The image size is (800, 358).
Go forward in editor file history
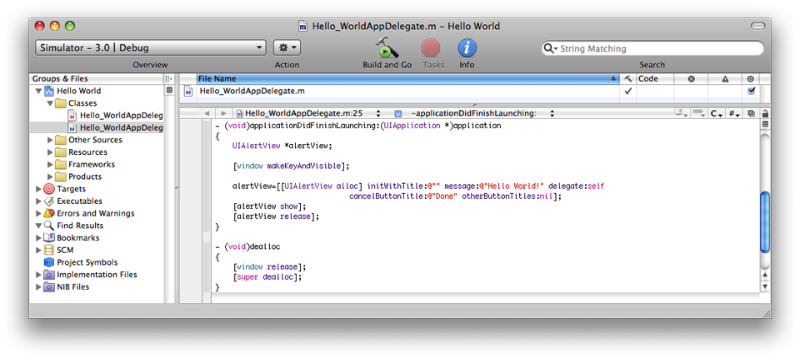click(x=223, y=113)
